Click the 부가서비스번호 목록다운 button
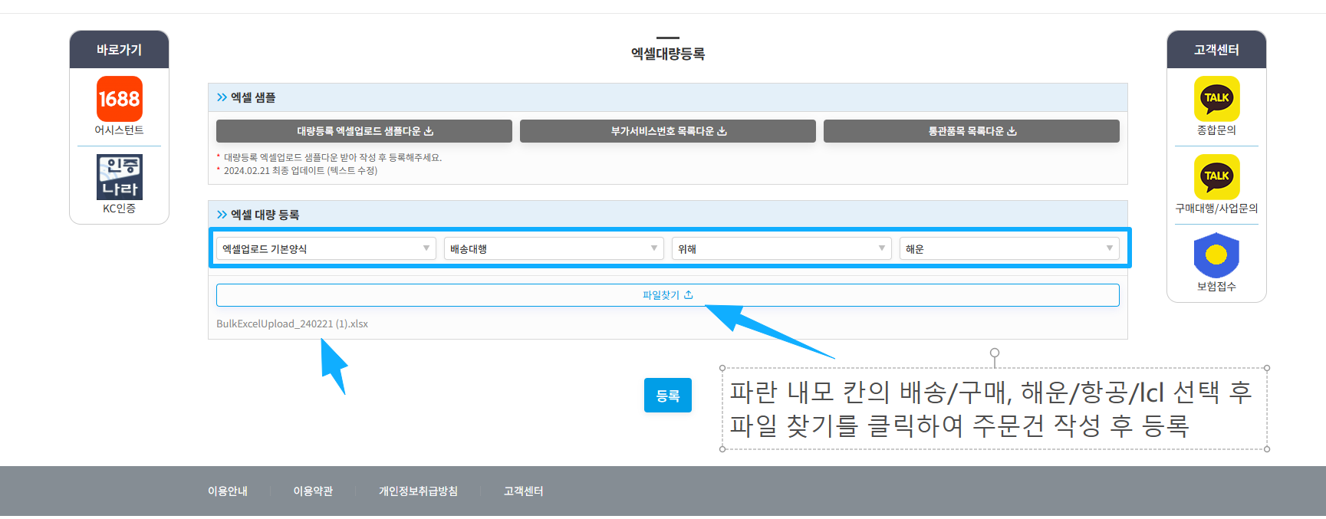The width and height of the screenshot is (1326, 519). point(667,131)
